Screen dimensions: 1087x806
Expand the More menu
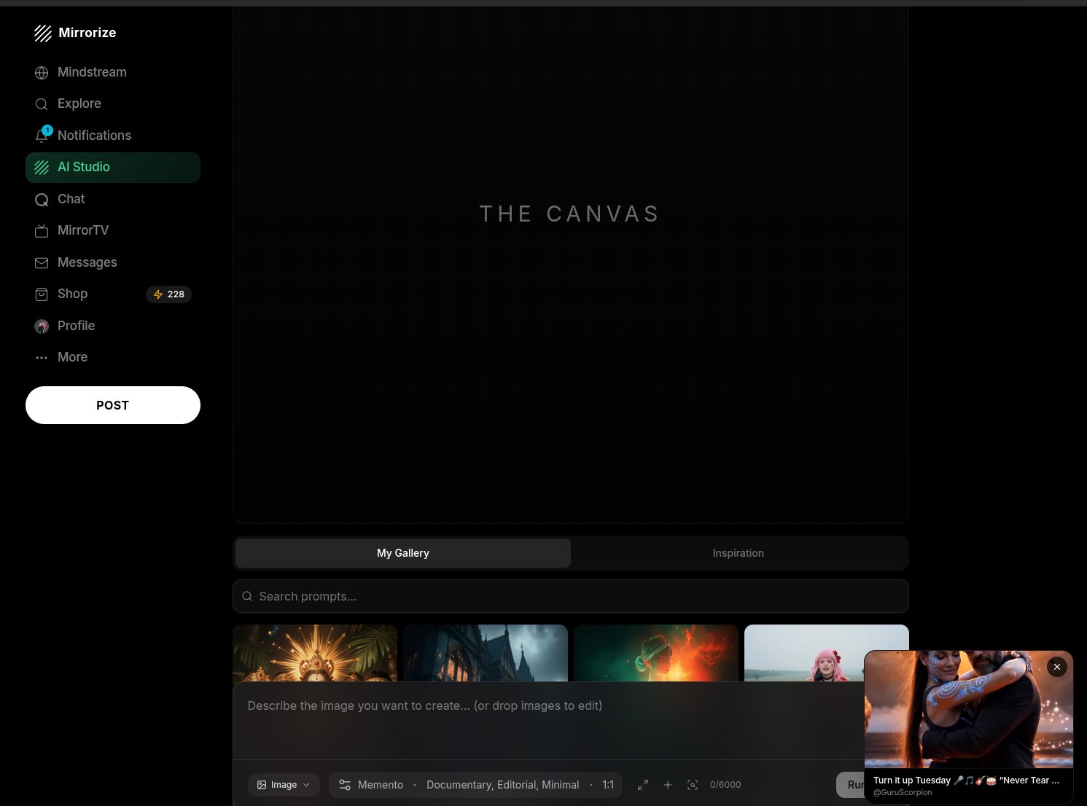click(113, 357)
